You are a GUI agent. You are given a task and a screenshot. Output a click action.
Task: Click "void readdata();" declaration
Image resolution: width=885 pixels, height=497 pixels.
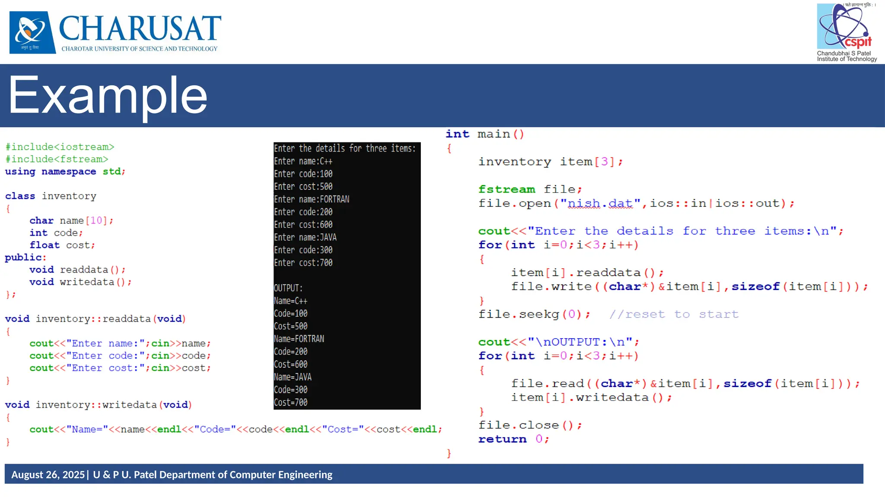[77, 270]
